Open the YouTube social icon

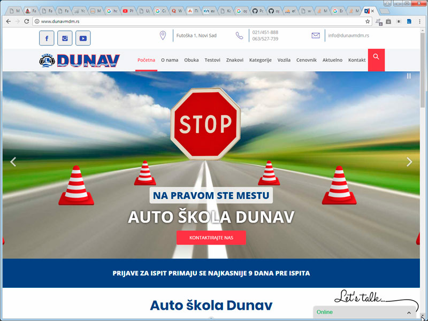click(83, 38)
